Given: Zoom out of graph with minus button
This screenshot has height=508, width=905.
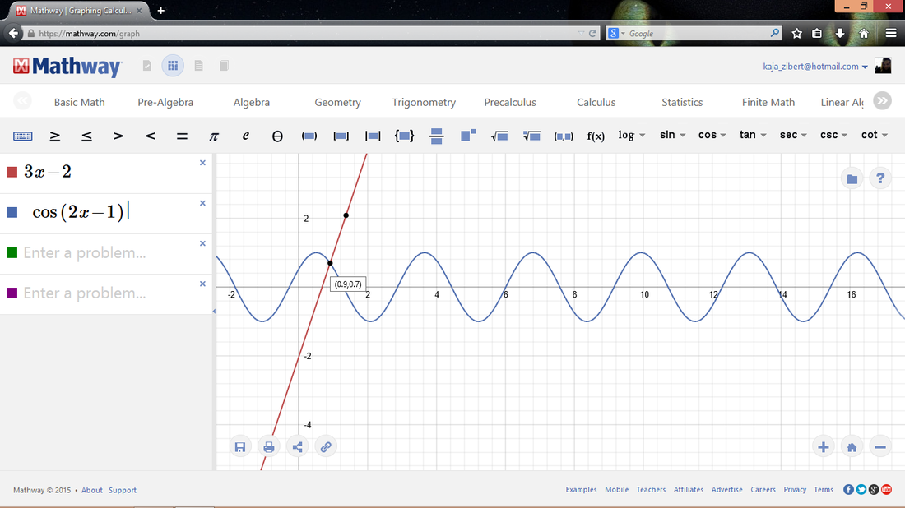Looking at the screenshot, I should 880,447.
